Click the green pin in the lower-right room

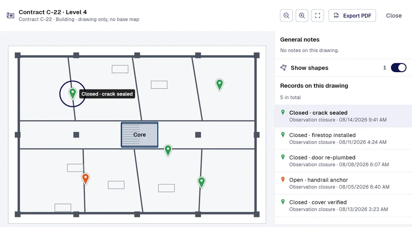(x=201, y=182)
